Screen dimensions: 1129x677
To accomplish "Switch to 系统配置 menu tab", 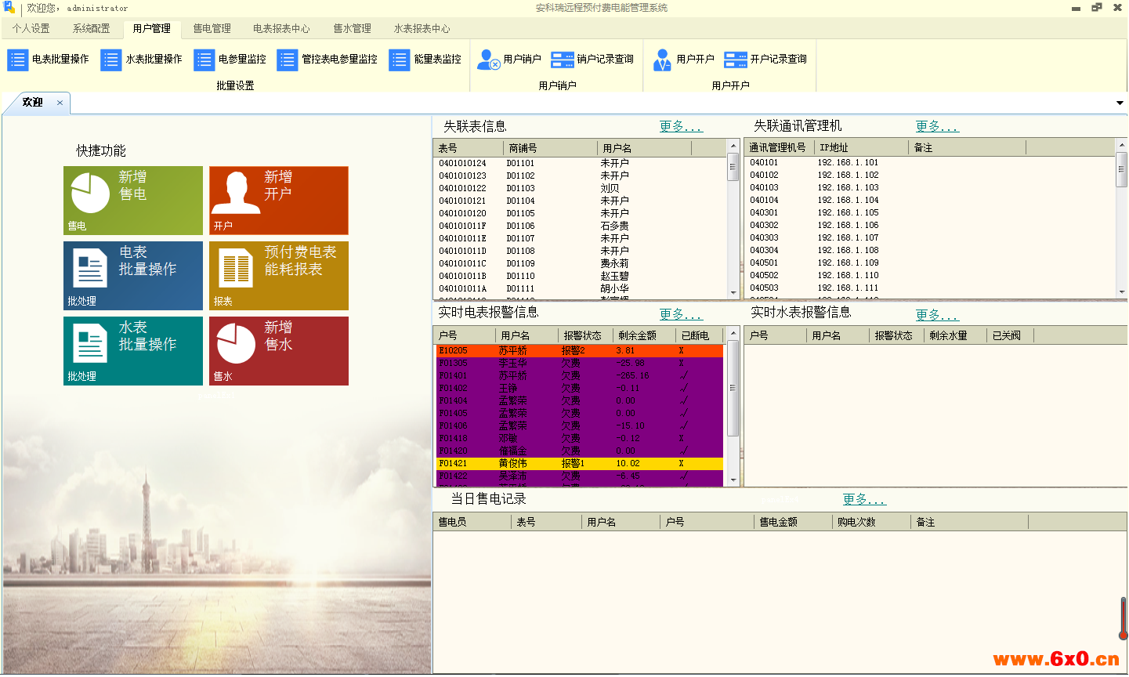I will click(x=92, y=29).
